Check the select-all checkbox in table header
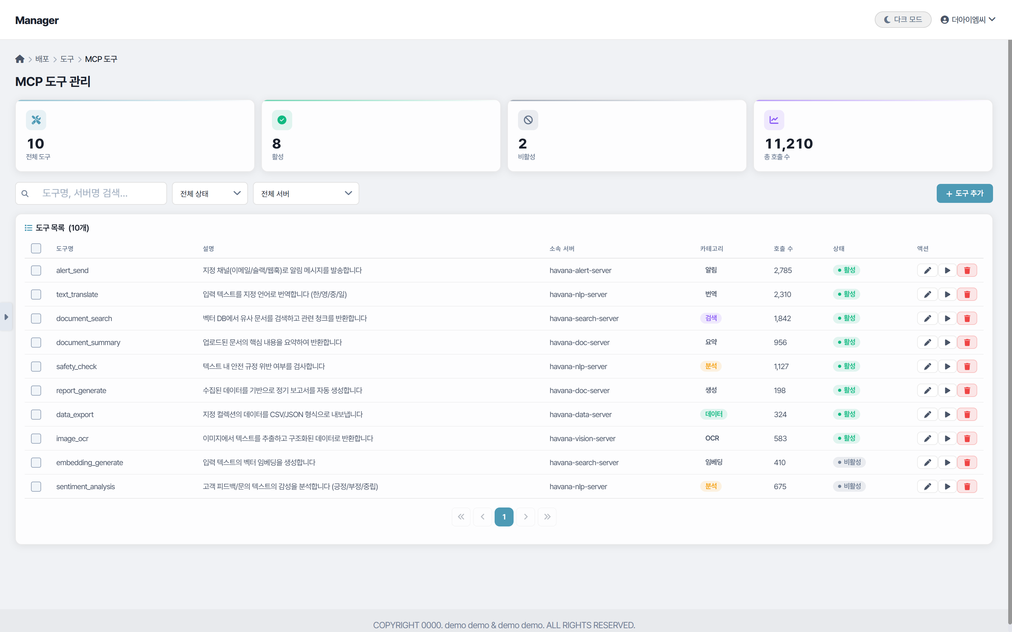 coord(36,248)
